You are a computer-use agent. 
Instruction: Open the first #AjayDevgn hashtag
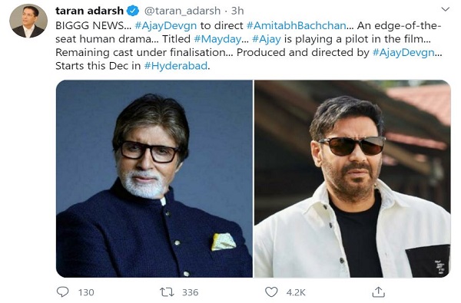(x=166, y=25)
